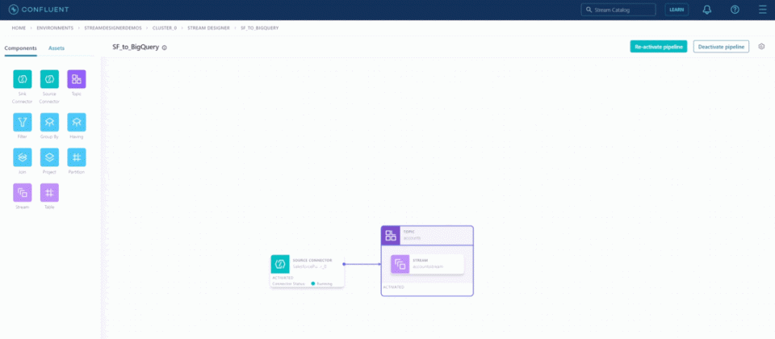Click the Confluent logo
Image resolution: width=775 pixels, height=339 pixels.
pos(39,10)
